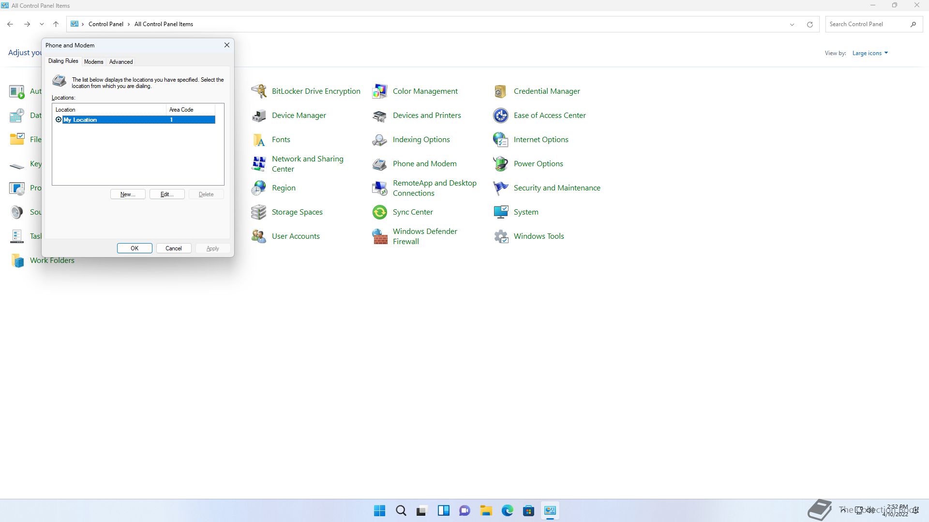
Task: Select My Location row text
Action: (80, 120)
